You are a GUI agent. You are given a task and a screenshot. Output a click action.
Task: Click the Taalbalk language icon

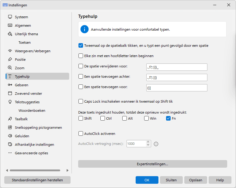10,119
